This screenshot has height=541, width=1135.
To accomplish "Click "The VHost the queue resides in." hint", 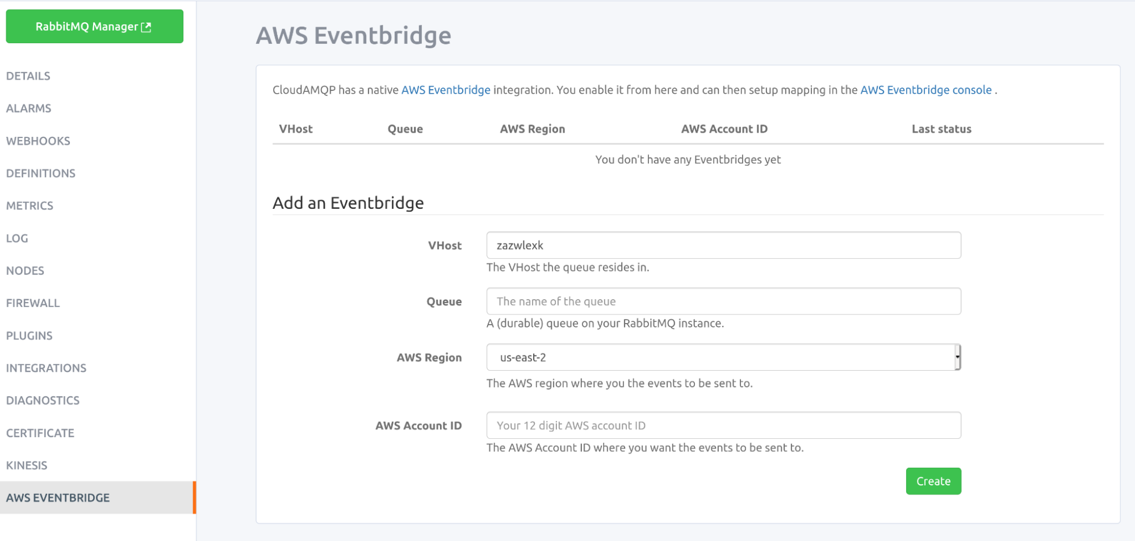I will [568, 267].
